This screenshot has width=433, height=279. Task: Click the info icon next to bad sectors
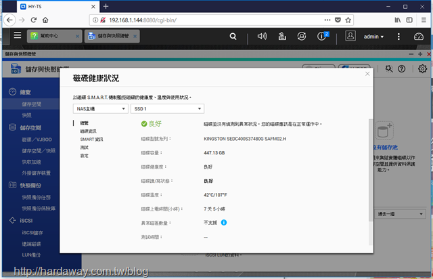pyautogui.click(x=224, y=222)
